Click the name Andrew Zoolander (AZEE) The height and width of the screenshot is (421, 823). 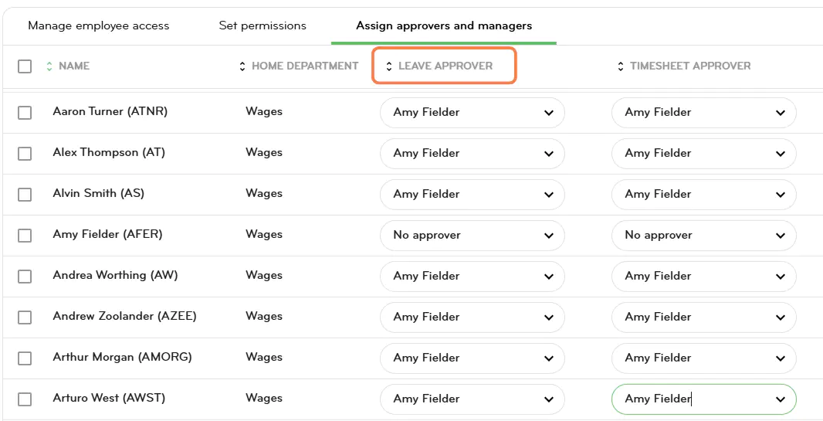pos(125,316)
